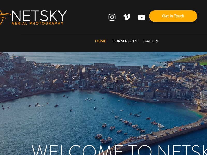Open the YouTube social link icon
Viewport: 207px width, 155px height.
coord(142,17)
